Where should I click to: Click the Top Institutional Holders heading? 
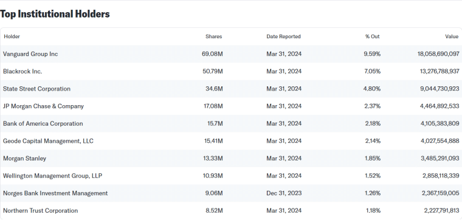tap(55, 14)
